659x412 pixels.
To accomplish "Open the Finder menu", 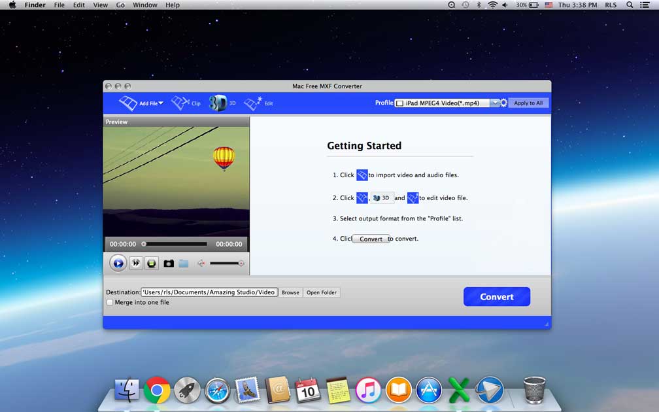I will 35,5.
